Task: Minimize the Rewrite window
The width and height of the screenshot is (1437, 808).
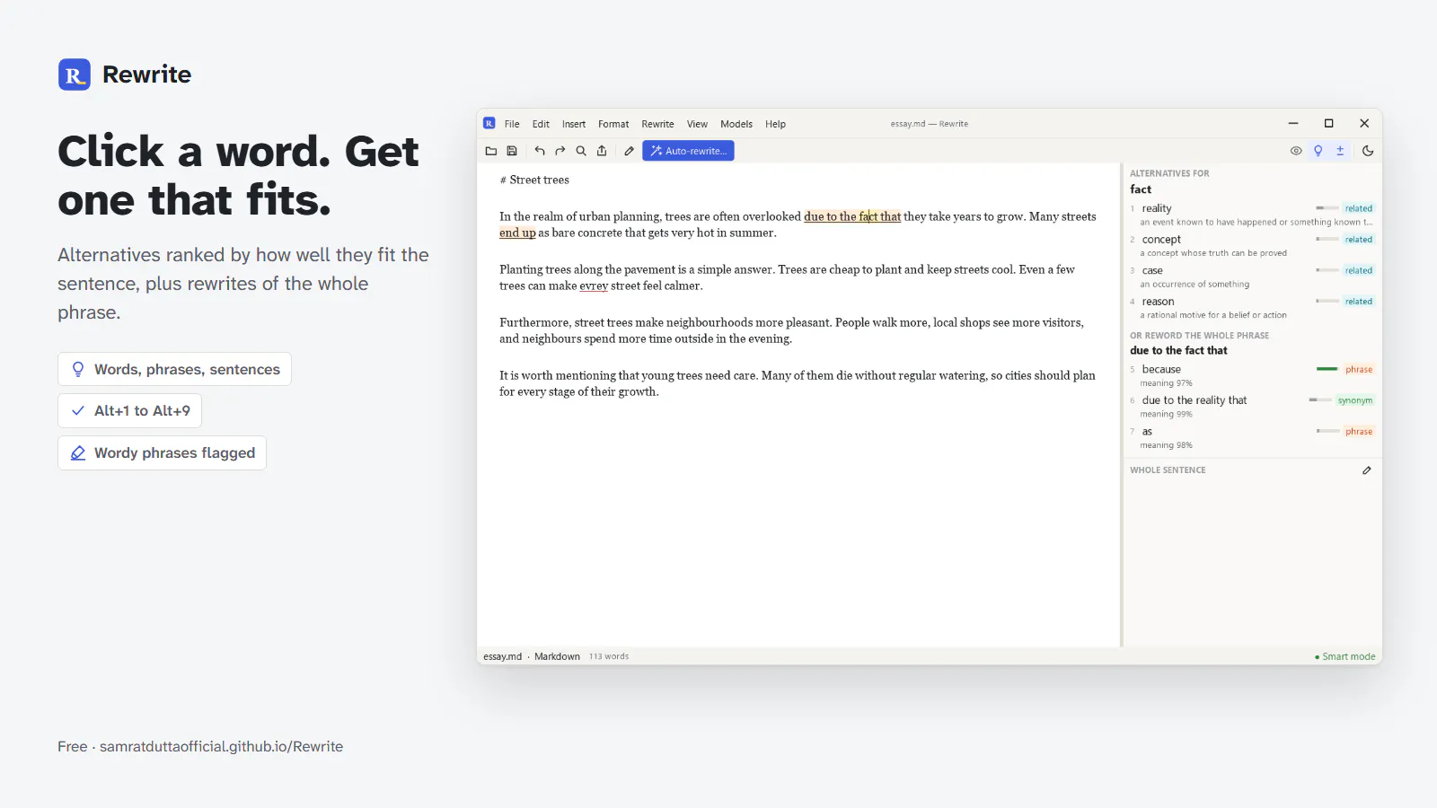Action: pyautogui.click(x=1293, y=123)
